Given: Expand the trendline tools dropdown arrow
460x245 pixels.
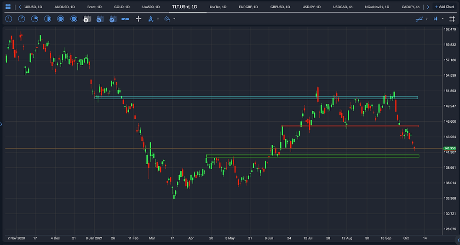Looking at the screenshot, I should coord(174,19).
